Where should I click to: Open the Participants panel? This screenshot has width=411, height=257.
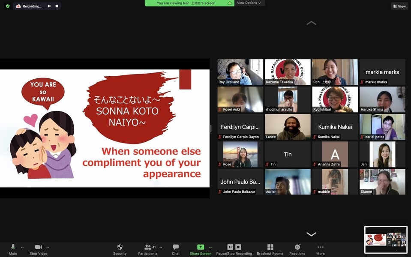[148, 247]
